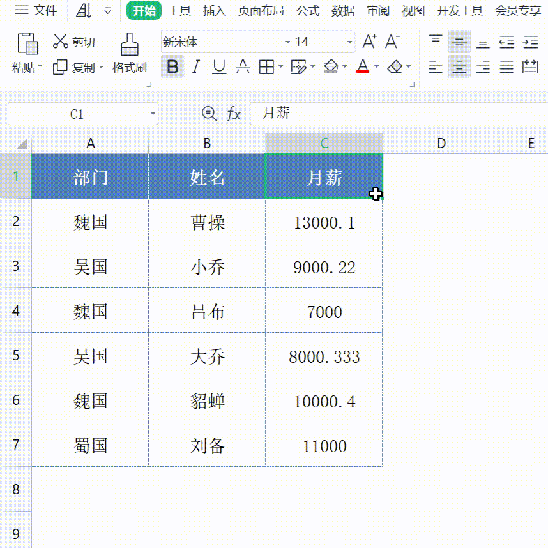Center text horizontally
548x548 pixels.
pos(459,66)
